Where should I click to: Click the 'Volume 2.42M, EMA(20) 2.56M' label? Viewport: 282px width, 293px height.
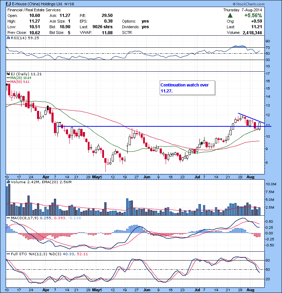[41, 182]
